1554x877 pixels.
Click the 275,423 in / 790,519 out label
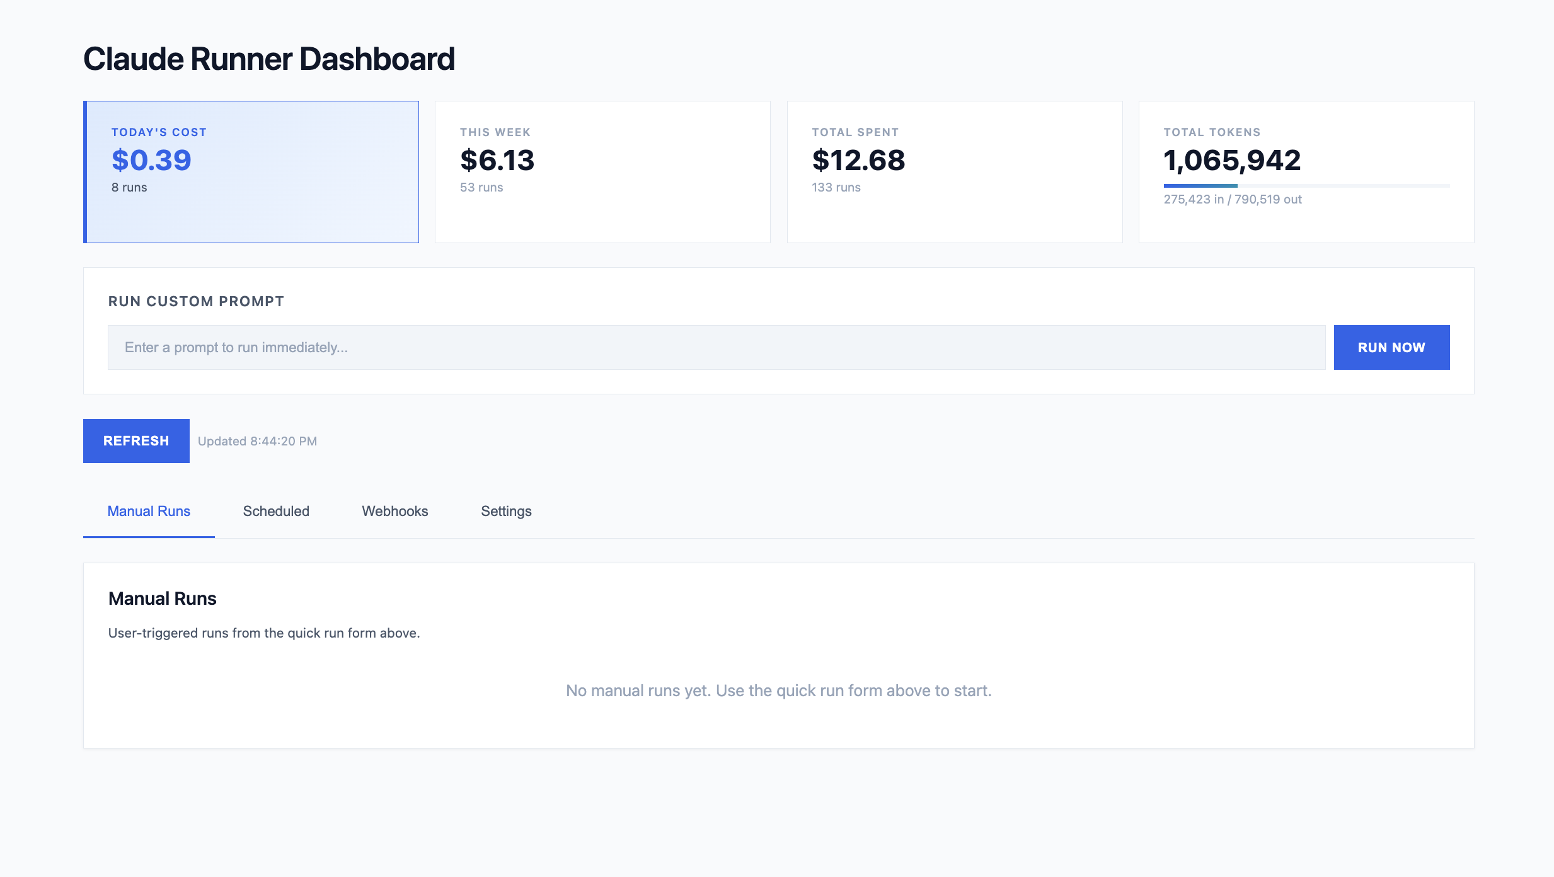coord(1231,199)
